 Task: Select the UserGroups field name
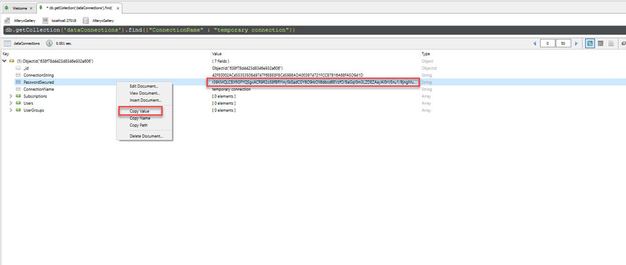tap(34, 110)
